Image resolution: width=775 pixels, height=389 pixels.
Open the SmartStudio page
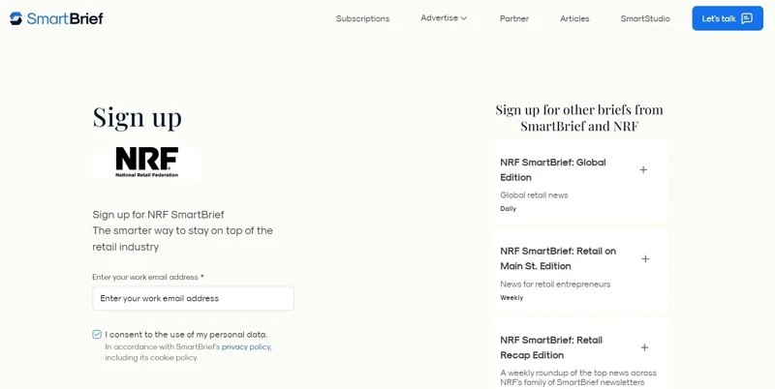(x=645, y=18)
